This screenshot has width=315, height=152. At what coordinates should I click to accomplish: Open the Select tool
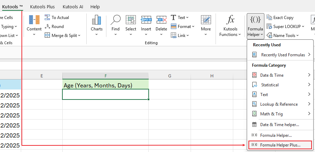point(131,26)
